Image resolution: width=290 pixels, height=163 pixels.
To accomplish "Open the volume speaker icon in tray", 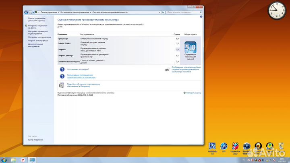I will coord(270,160).
